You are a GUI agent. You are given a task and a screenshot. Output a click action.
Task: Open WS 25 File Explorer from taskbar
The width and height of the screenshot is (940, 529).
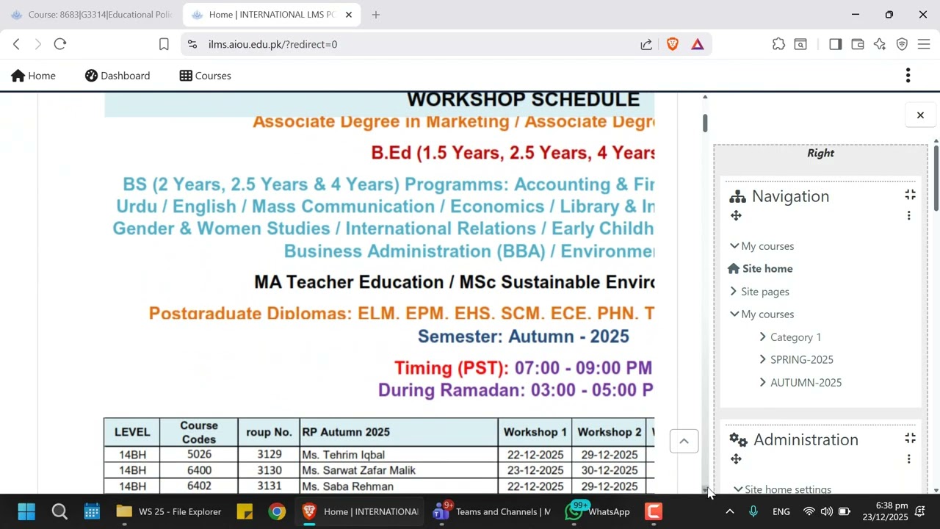[168, 511]
